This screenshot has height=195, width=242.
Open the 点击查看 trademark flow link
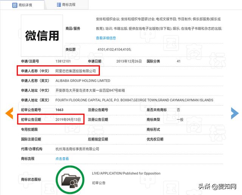(62, 159)
